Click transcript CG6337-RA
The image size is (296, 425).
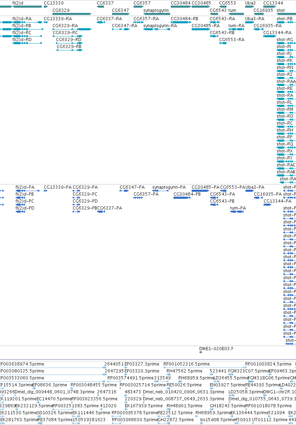(109, 19)
